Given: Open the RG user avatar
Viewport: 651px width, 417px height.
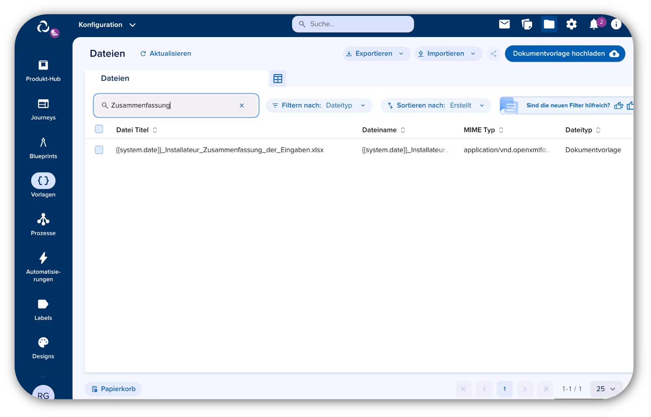Looking at the screenshot, I should [43, 393].
